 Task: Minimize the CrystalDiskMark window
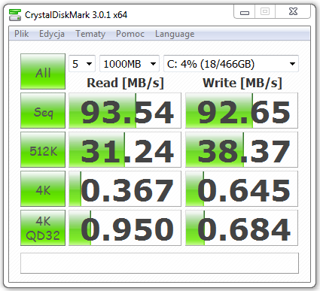click(x=245, y=12)
